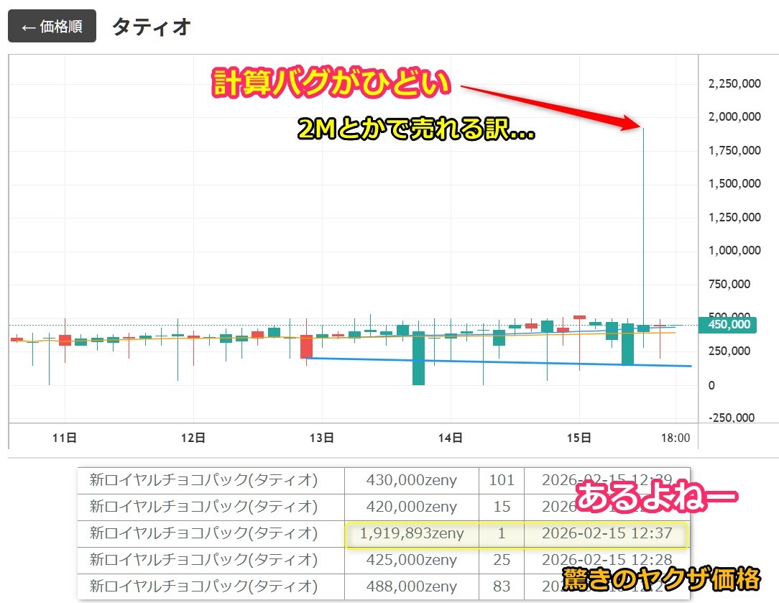Screen dimensions: 779x603
Task: Click the タティオ page title
Action: (x=151, y=27)
